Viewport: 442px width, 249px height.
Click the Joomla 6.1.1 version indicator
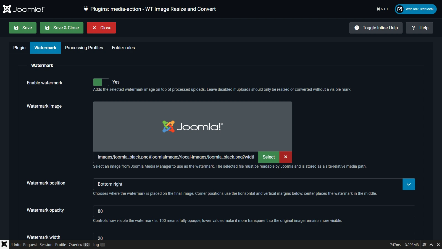point(382,9)
